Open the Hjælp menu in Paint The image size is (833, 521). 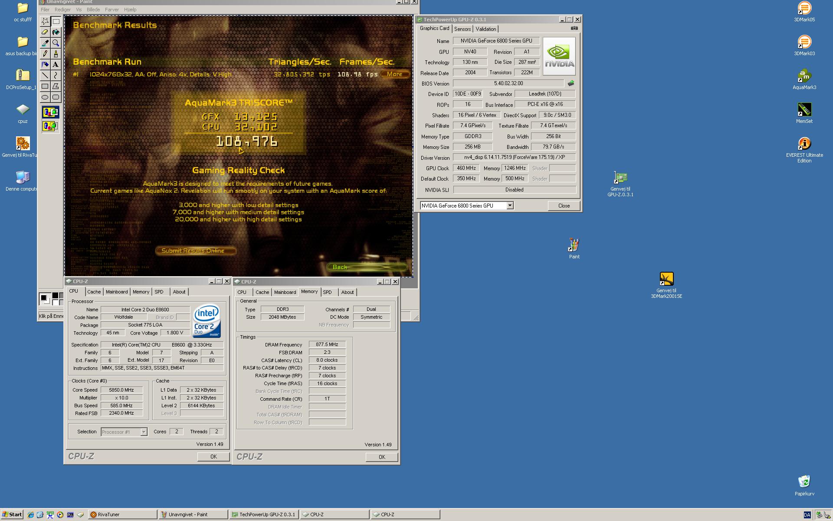130,9
